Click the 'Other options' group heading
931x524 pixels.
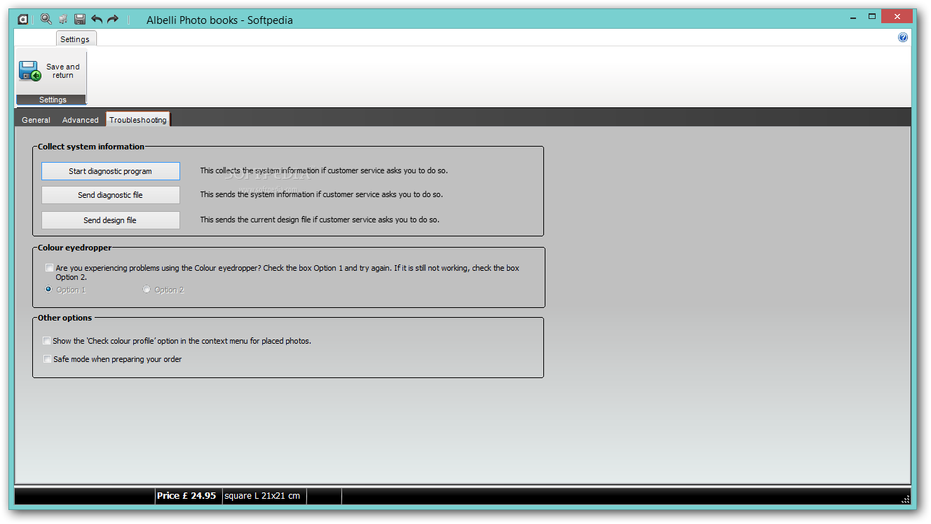point(64,318)
